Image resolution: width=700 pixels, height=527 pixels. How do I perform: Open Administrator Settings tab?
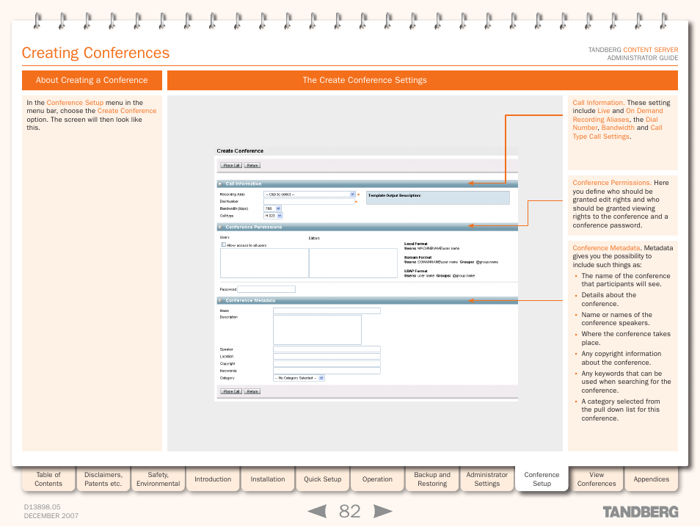(487, 479)
